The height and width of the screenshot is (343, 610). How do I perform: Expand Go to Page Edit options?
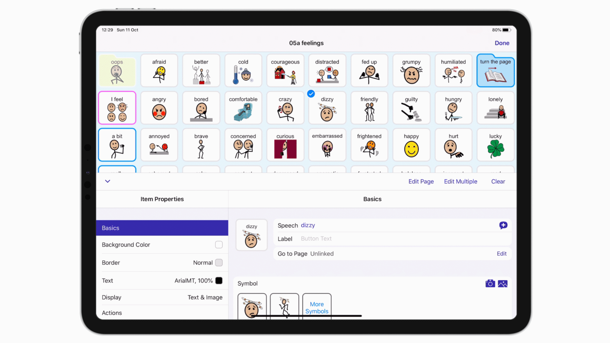[501, 253]
